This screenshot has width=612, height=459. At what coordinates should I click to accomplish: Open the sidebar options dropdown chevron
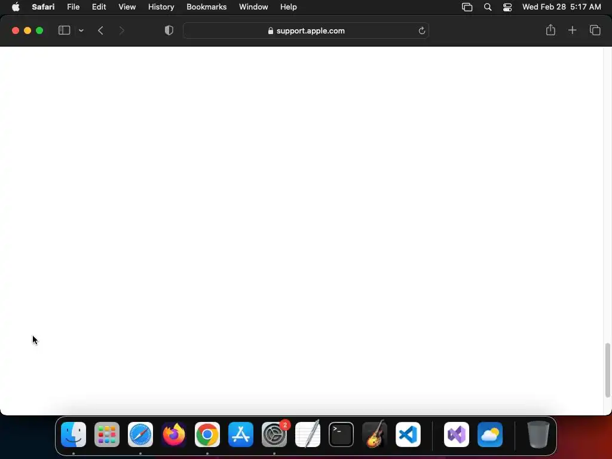tap(81, 30)
